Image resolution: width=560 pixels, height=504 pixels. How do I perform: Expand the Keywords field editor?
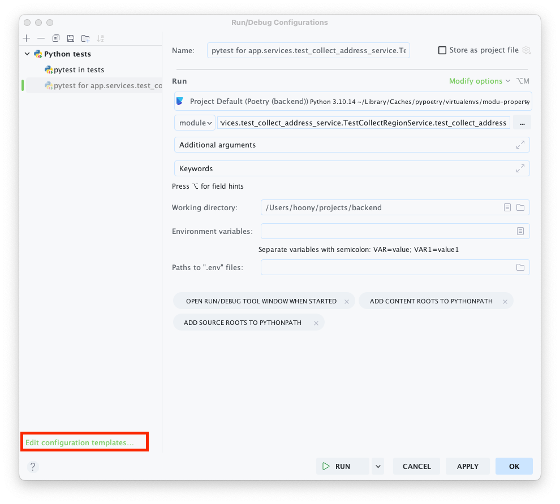point(520,168)
